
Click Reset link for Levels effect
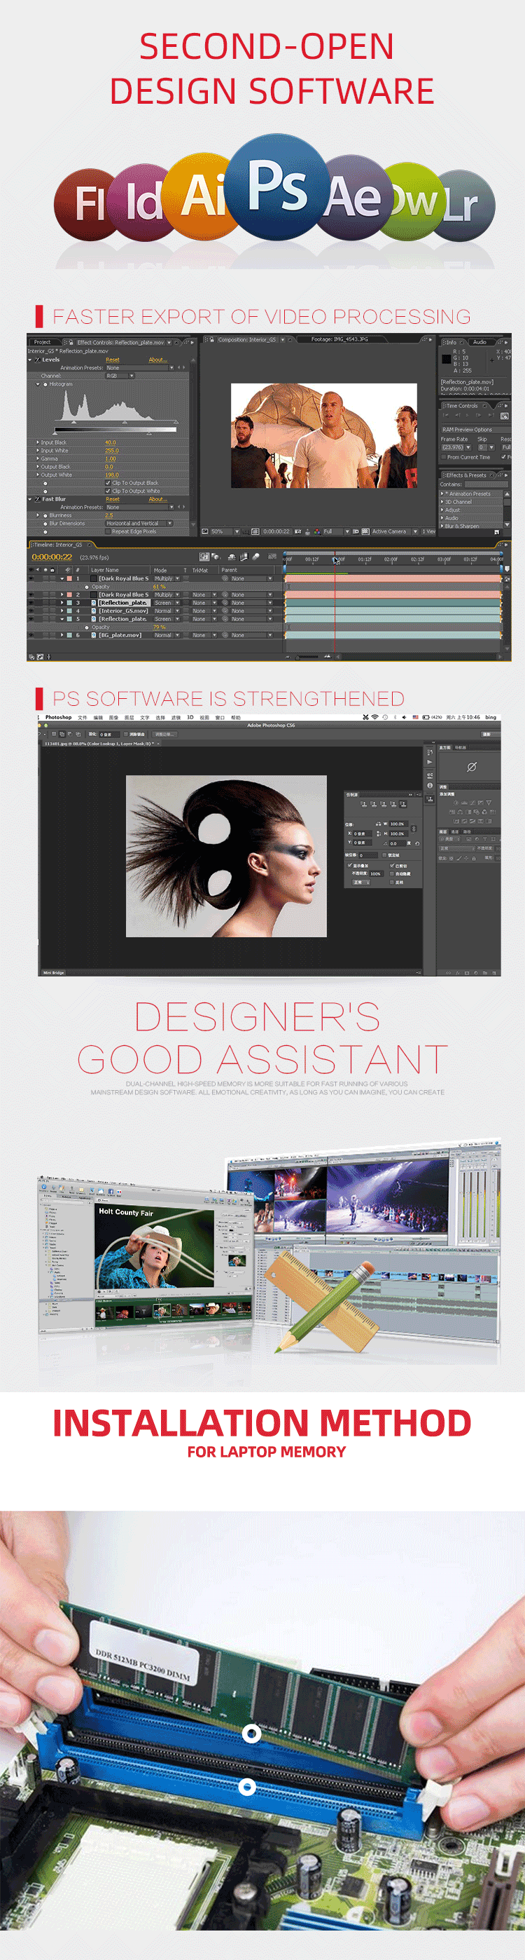point(113,359)
